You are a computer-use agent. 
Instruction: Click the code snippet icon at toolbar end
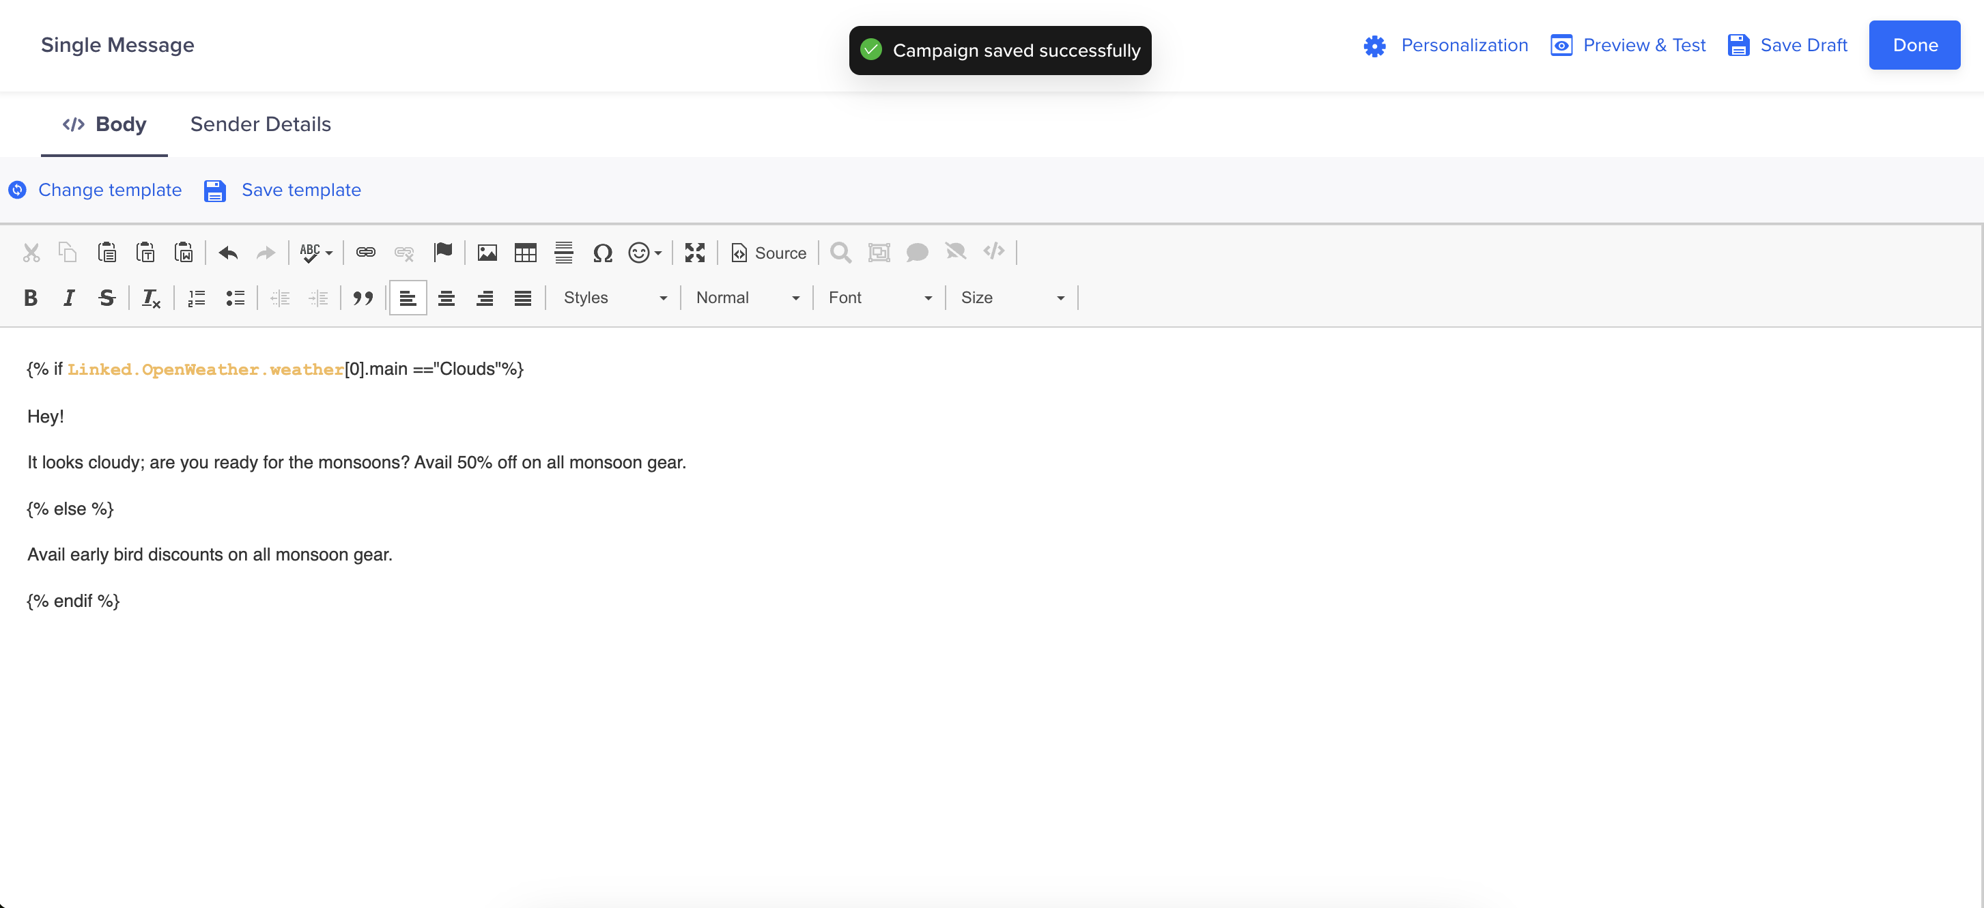point(994,252)
